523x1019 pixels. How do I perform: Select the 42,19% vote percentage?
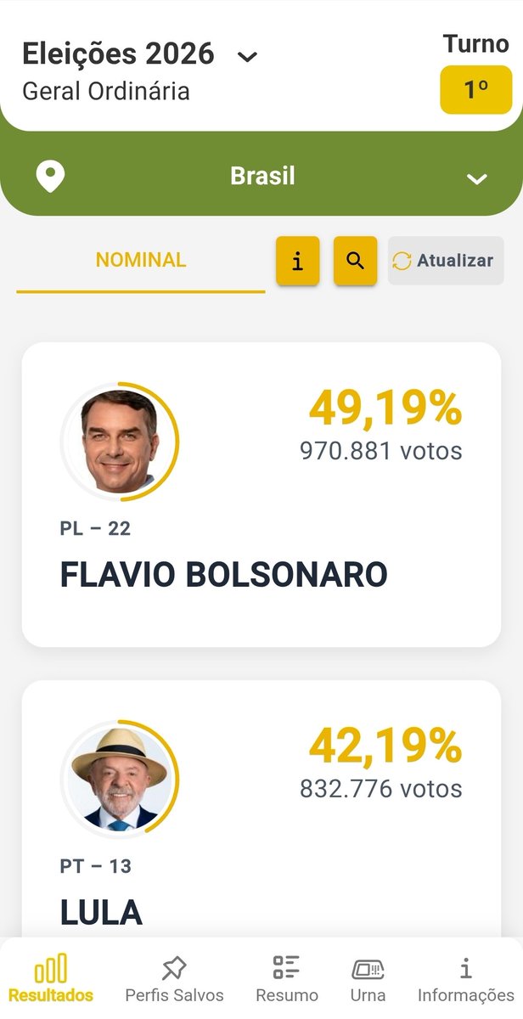pyautogui.click(x=385, y=746)
